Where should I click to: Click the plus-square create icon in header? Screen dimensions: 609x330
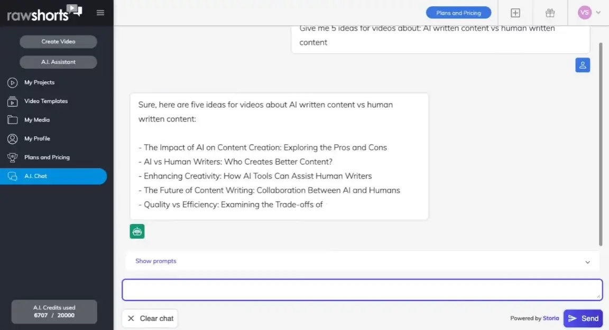click(515, 13)
